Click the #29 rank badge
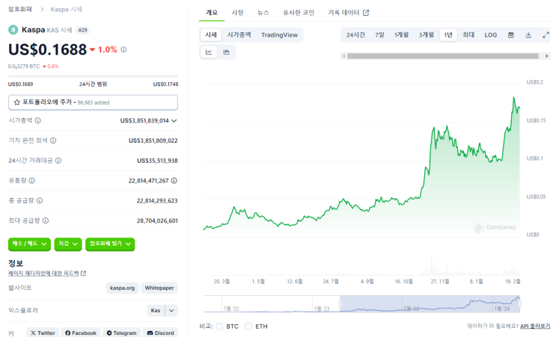This screenshot has width=556, height=337. (x=82, y=30)
